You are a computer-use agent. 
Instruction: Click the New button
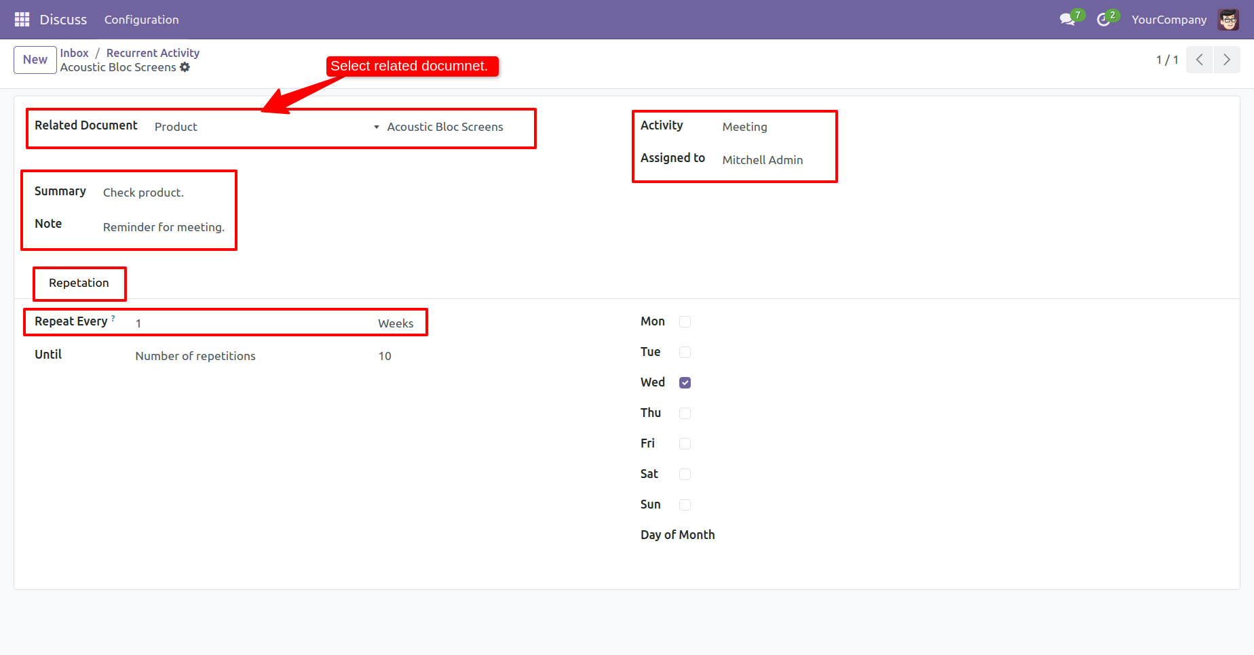click(35, 60)
